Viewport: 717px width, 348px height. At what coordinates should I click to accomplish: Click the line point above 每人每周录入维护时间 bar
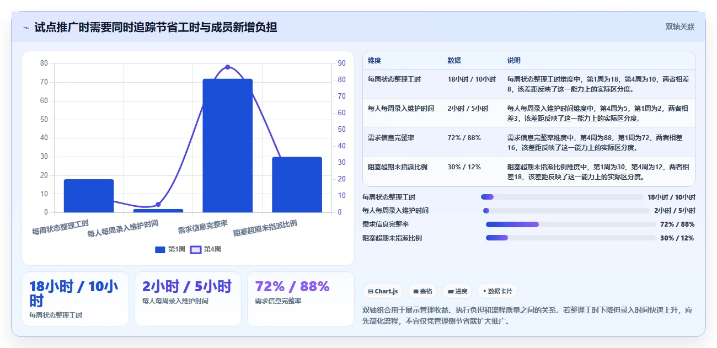coord(158,204)
